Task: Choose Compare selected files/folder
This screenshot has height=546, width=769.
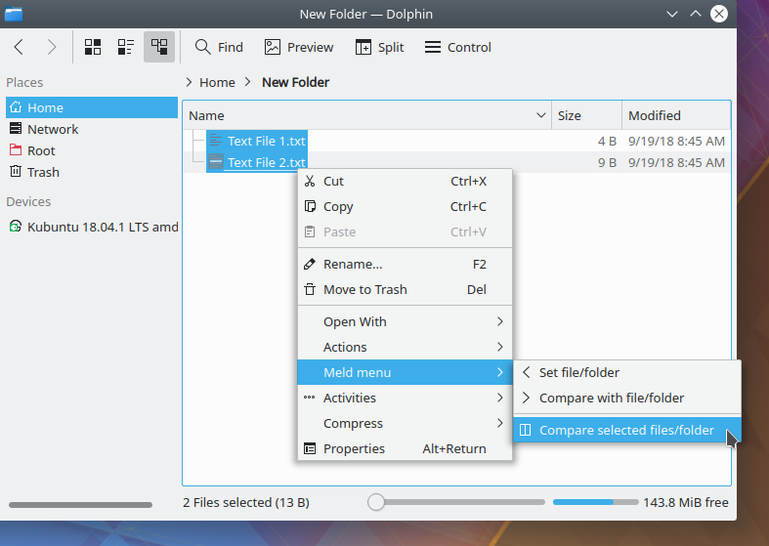Action: tap(626, 431)
